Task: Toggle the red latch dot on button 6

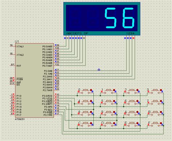Action: pyautogui.click(x=138, y=101)
